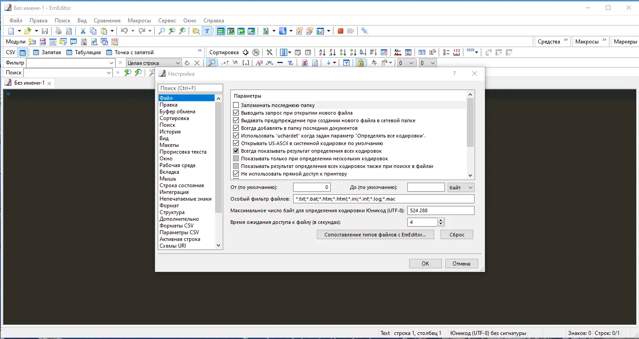Select the sort ascending icon
The height and width of the screenshot is (339, 639).
click(x=322, y=52)
